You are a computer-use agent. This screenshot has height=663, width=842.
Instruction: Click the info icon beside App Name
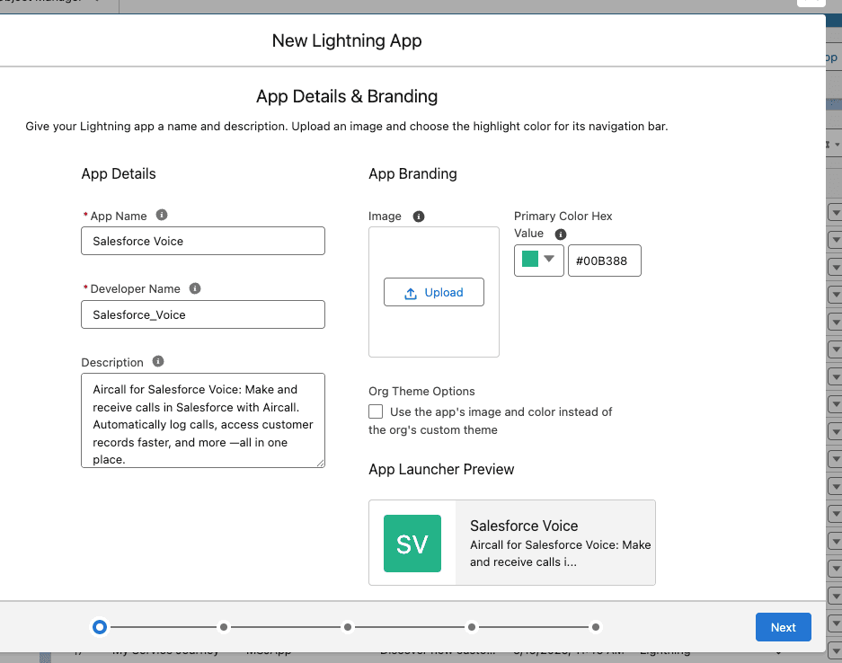[x=162, y=216]
